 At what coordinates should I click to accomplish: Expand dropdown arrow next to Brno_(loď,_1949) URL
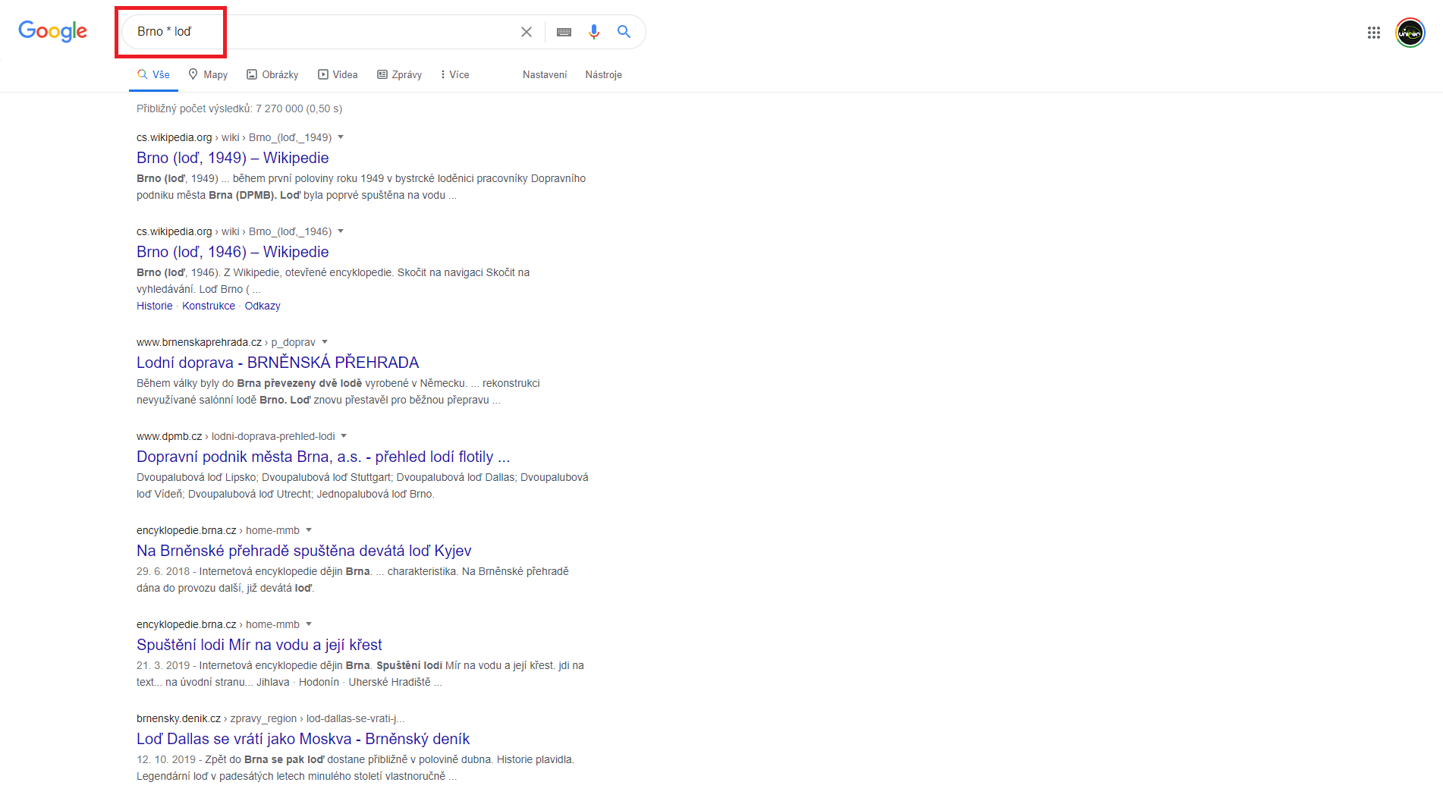click(x=341, y=137)
